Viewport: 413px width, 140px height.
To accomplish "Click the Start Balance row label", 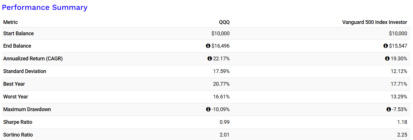I will click(x=19, y=33).
